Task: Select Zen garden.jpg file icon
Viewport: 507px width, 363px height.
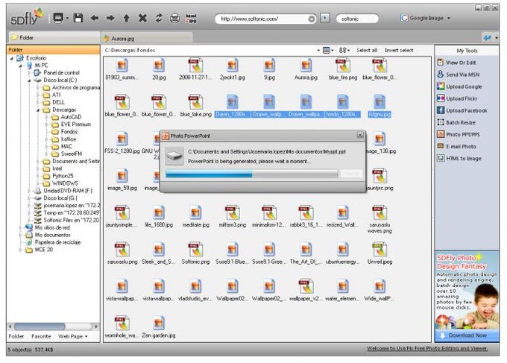Action: pyautogui.click(x=158, y=323)
